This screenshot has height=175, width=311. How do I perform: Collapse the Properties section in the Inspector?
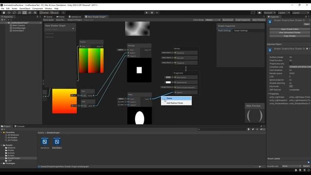[268, 94]
